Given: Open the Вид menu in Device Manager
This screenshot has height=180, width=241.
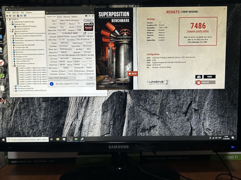Looking at the screenshot, I should [22, 13].
